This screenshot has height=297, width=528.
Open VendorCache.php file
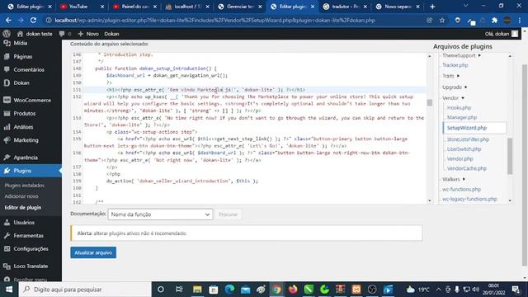pyautogui.click(x=467, y=168)
